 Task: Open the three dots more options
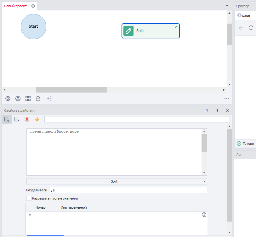(227, 99)
